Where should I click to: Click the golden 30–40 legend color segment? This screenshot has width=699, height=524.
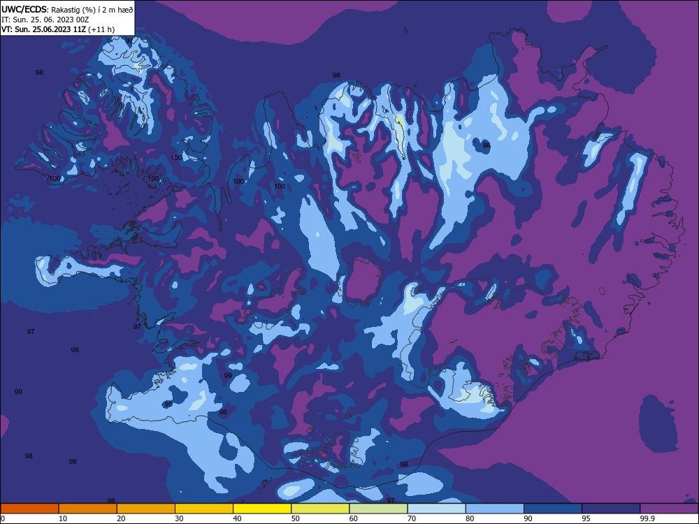tap(204, 509)
